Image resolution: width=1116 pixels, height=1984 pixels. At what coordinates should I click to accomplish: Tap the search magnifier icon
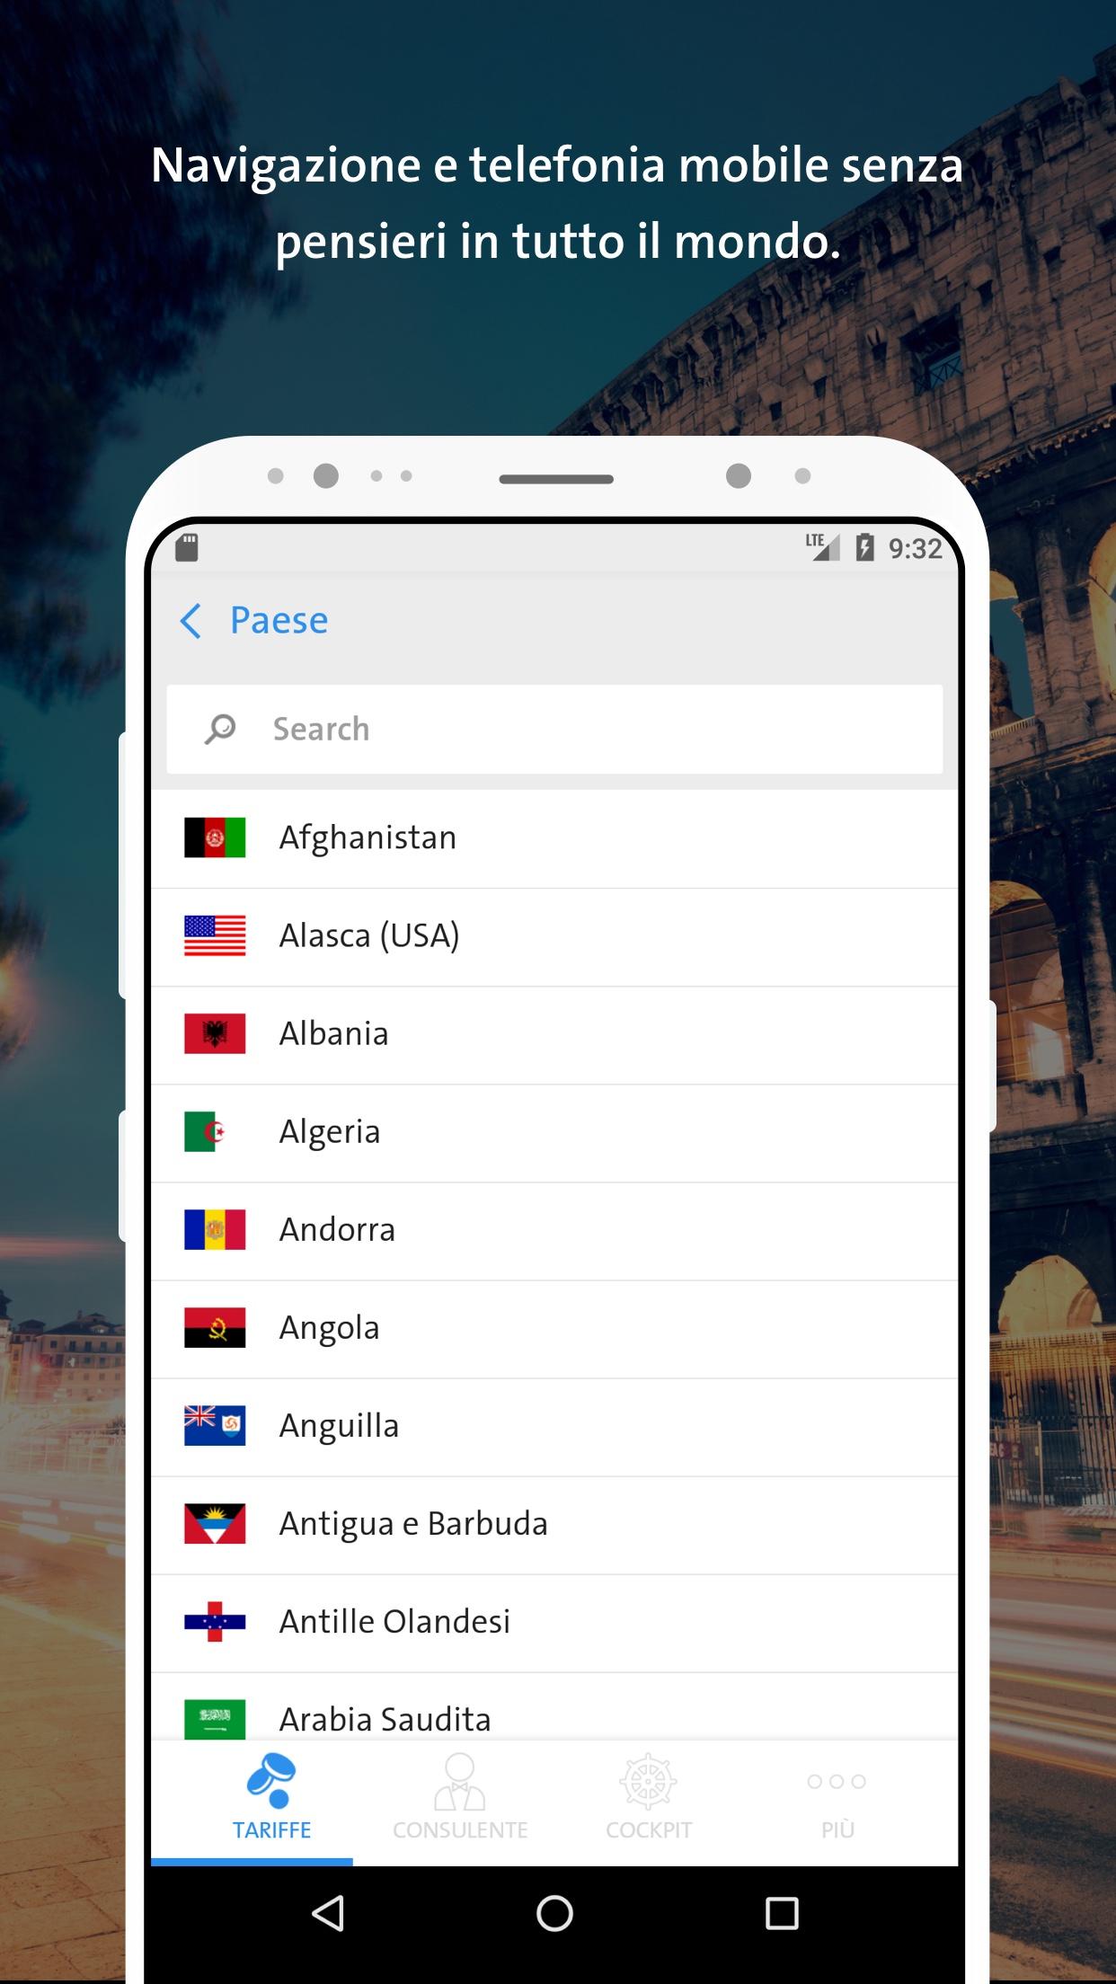click(x=220, y=729)
